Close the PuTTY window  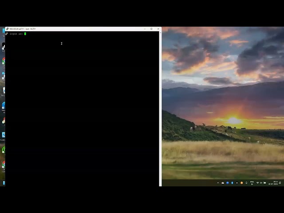tap(158, 29)
